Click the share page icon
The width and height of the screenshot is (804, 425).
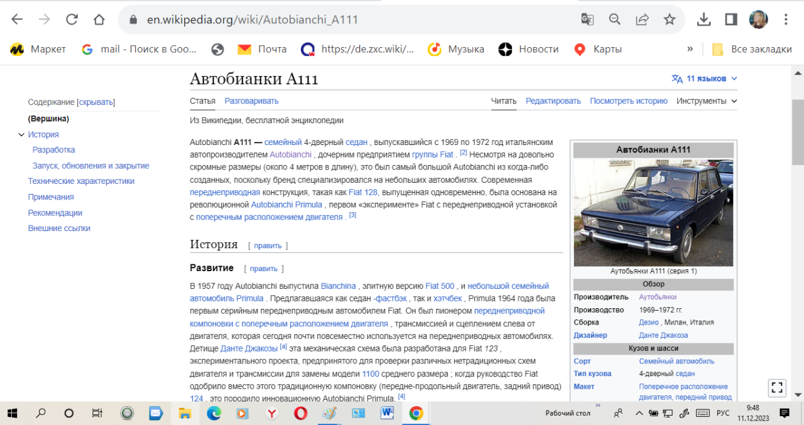click(x=642, y=19)
